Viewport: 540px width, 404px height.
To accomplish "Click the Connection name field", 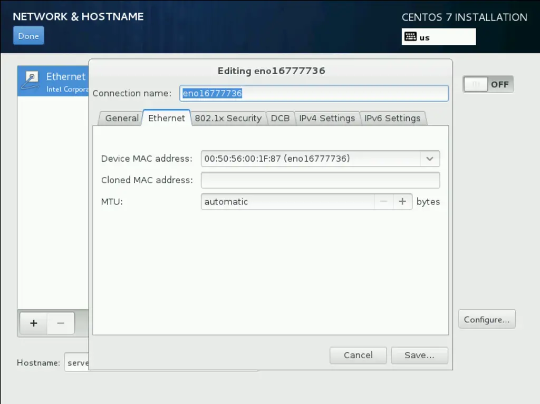I will tap(314, 93).
